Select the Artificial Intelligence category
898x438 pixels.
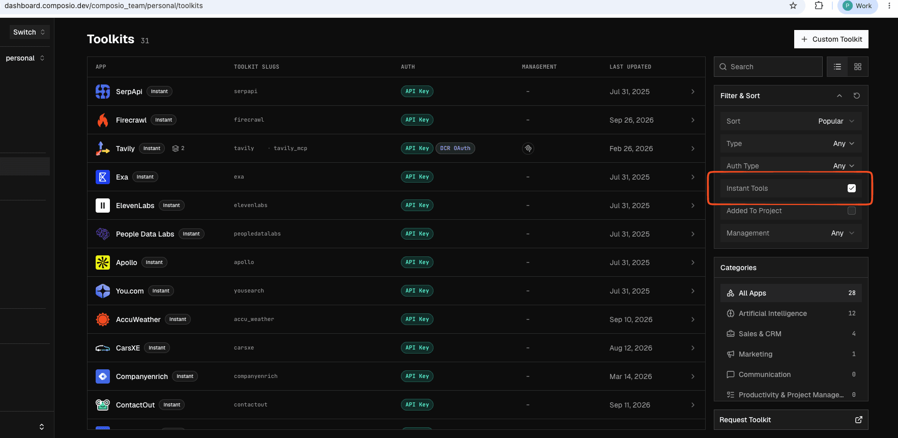pos(791,313)
